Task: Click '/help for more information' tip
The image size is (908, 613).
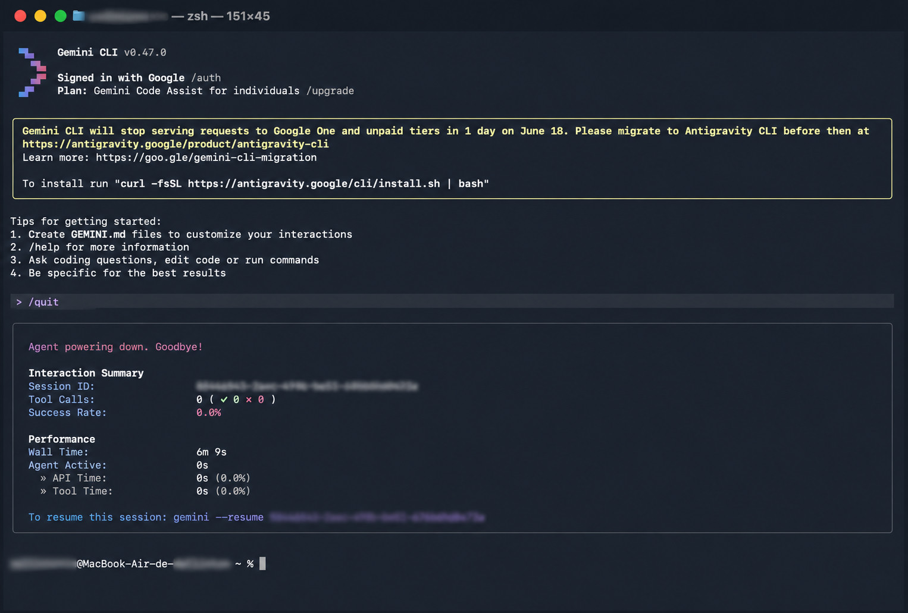Action: pos(99,247)
